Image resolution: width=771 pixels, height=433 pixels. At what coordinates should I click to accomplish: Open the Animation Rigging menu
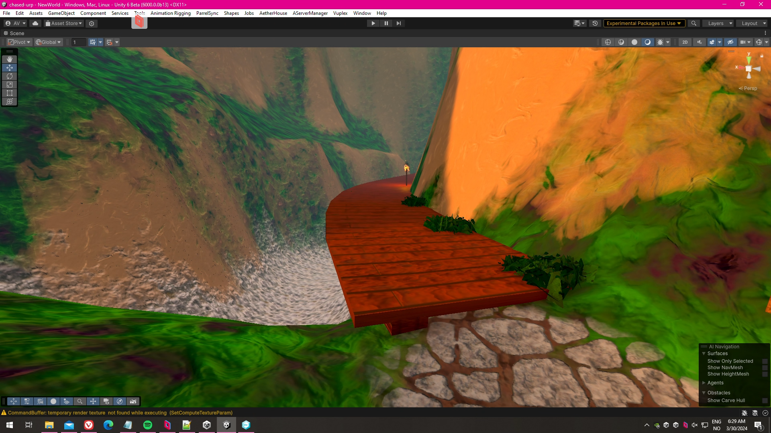tap(170, 13)
